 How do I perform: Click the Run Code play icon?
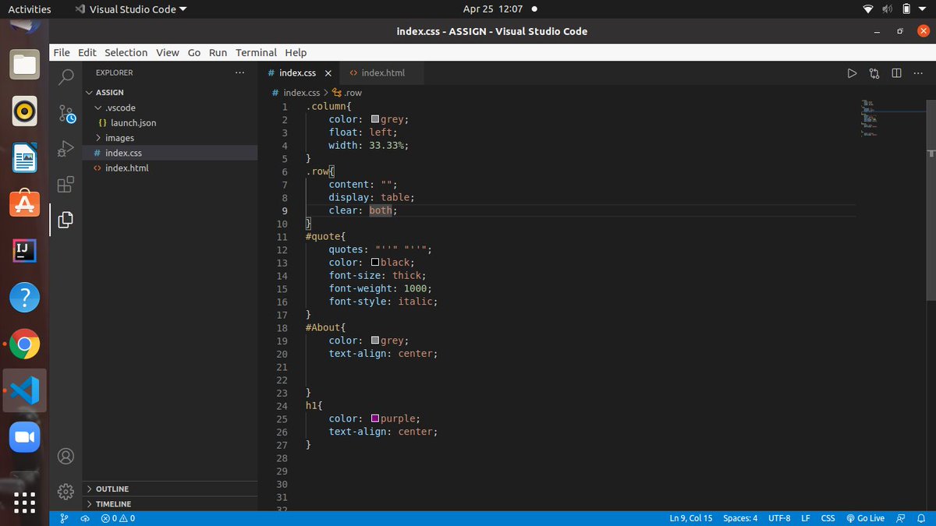tap(852, 73)
